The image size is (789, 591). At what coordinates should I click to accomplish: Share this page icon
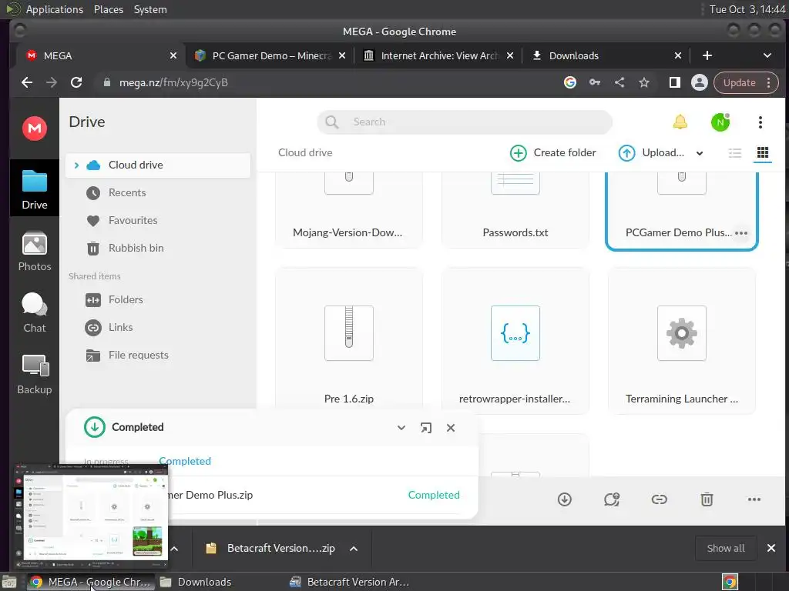click(619, 82)
